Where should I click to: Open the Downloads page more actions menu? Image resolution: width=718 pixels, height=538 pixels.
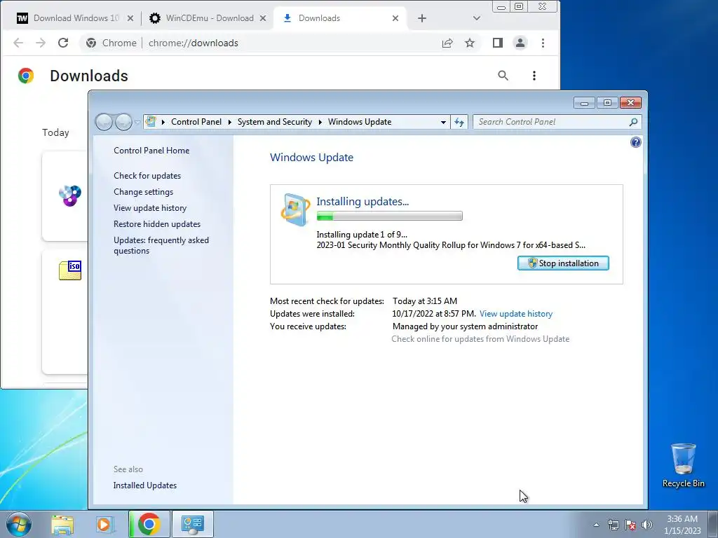click(x=534, y=76)
